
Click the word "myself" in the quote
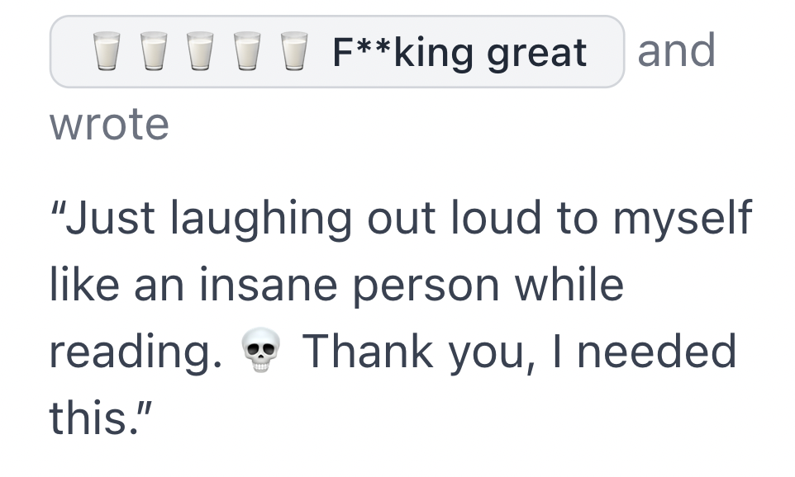pos(683,220)
